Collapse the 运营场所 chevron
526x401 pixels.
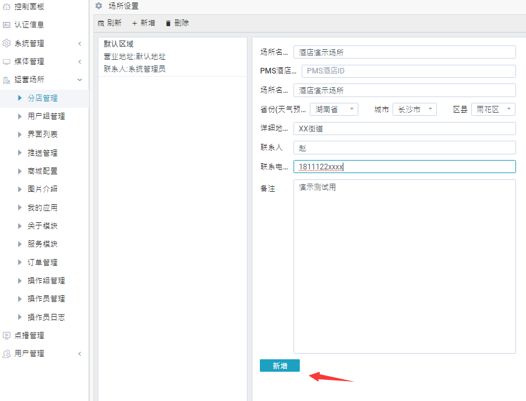[80, 80]
